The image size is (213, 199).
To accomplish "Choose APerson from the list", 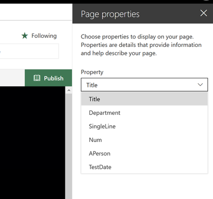I will [144, 153].
